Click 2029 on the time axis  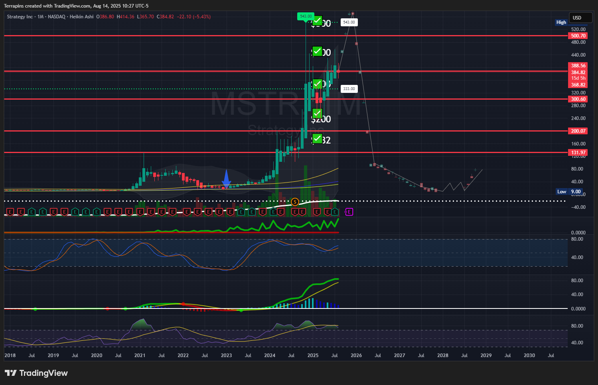[x=486, y=356]
